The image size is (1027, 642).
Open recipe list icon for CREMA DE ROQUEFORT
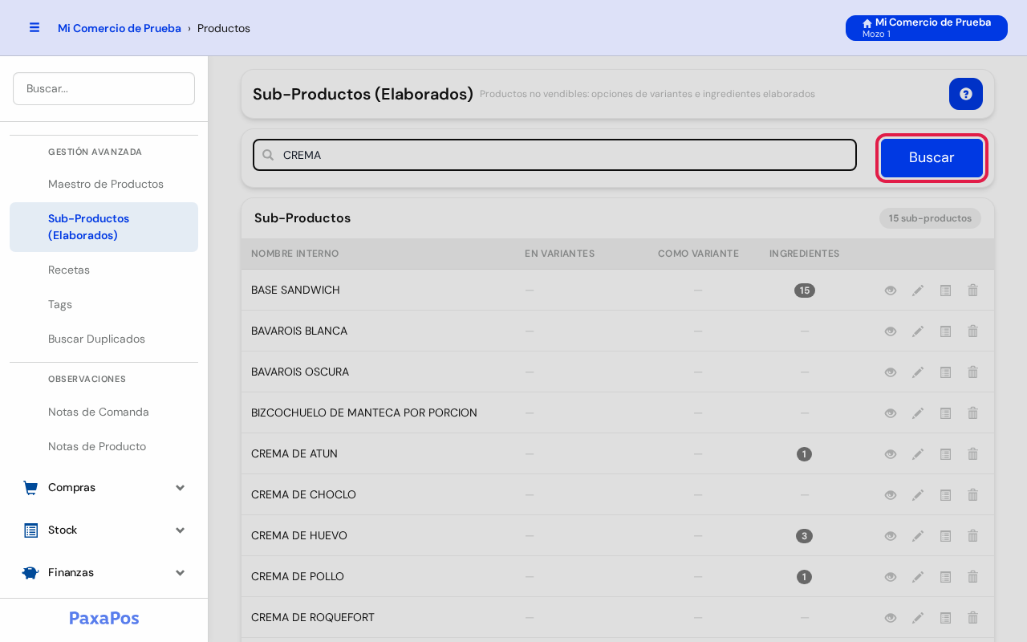tap(945, 618)
